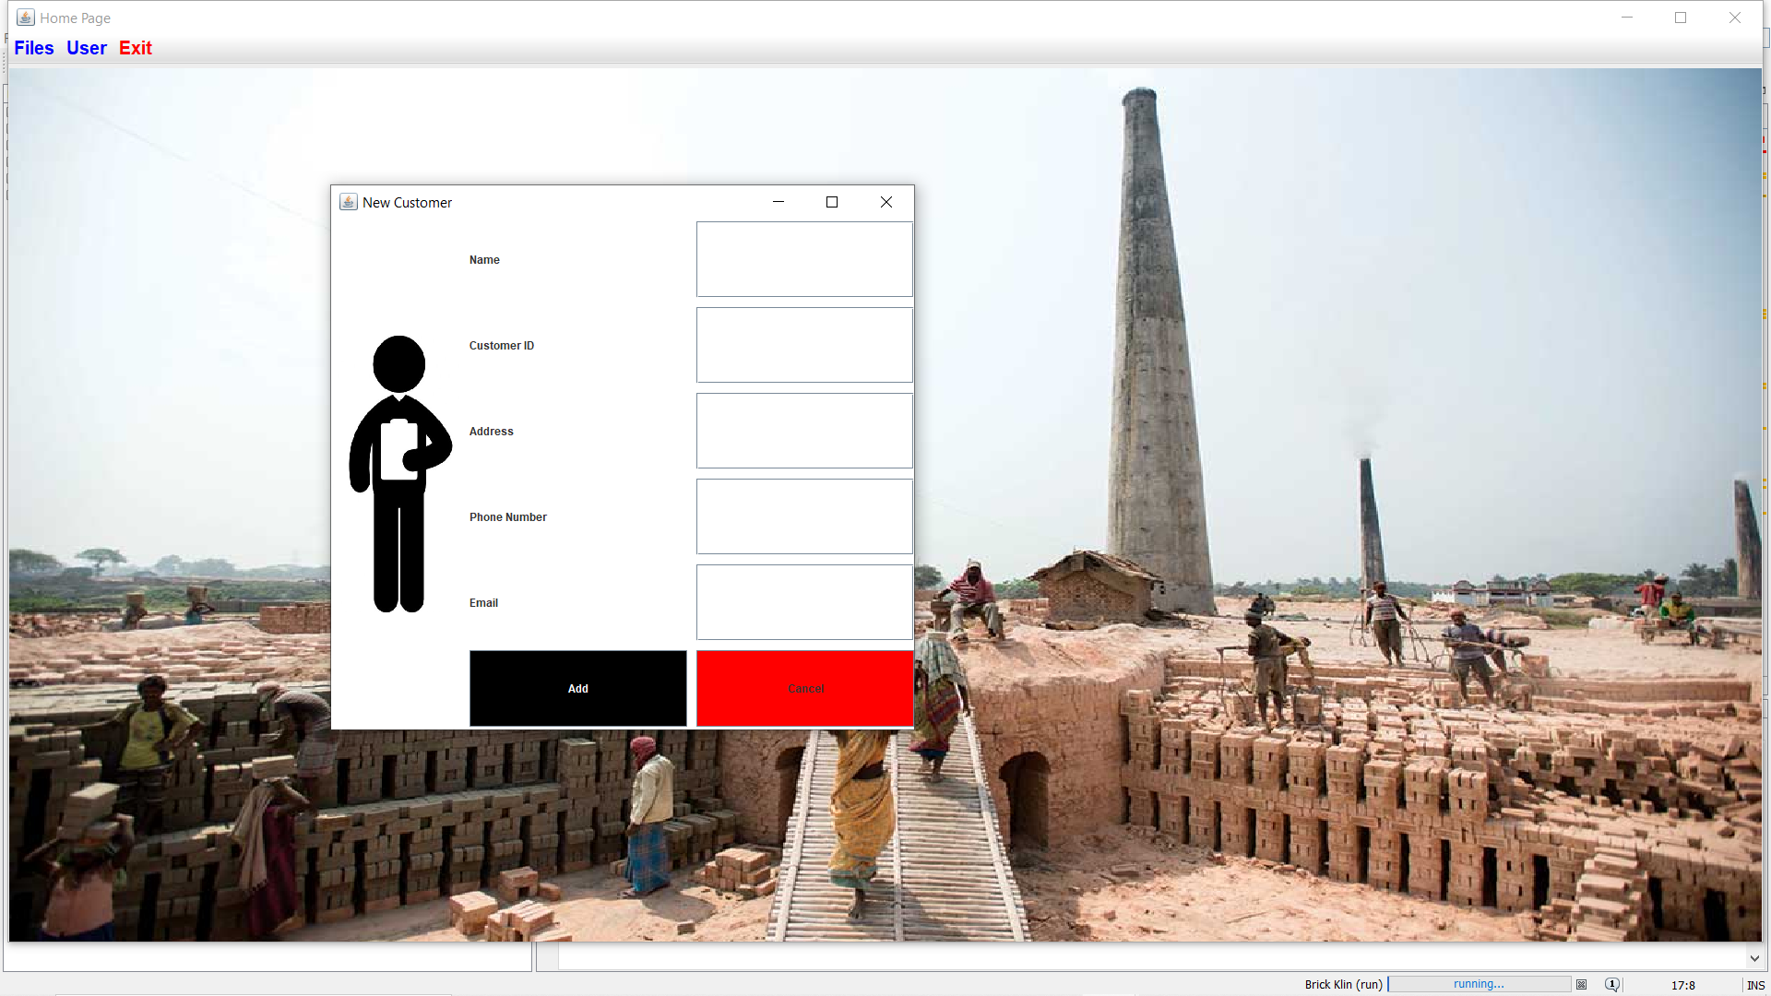This screenshot has width=1771, height=996.
Task: Click the running progress bar
Action: 1479,984
